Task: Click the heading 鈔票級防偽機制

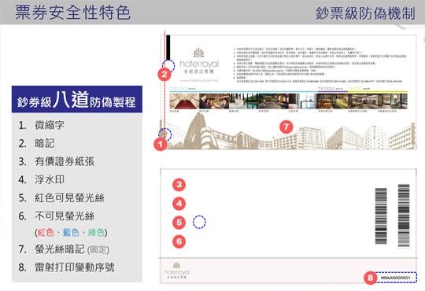Action: tap(365, 13)
